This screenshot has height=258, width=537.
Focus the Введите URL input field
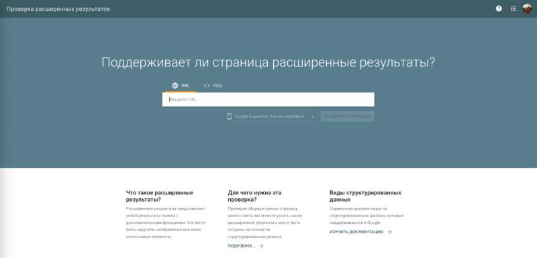(268, 99)
